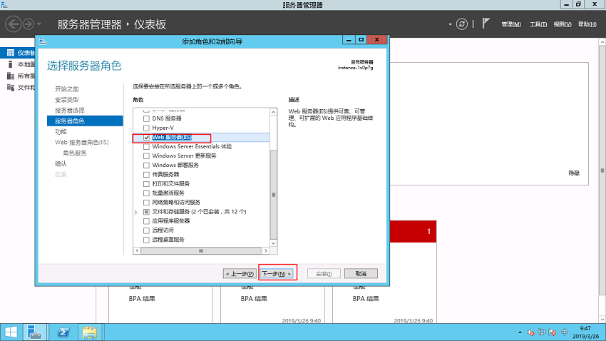This screenshot has height=341, width=606.
Task: Open the dropdown arrow beside the refresh icon
Action: (451, 24)
